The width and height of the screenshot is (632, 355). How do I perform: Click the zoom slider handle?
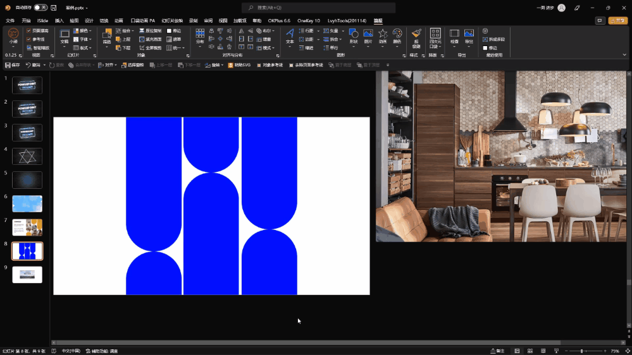(581, 351)
